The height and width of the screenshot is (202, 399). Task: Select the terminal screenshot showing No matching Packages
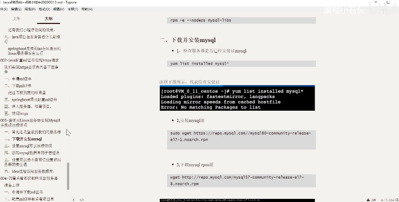click(x=237, y=99)
